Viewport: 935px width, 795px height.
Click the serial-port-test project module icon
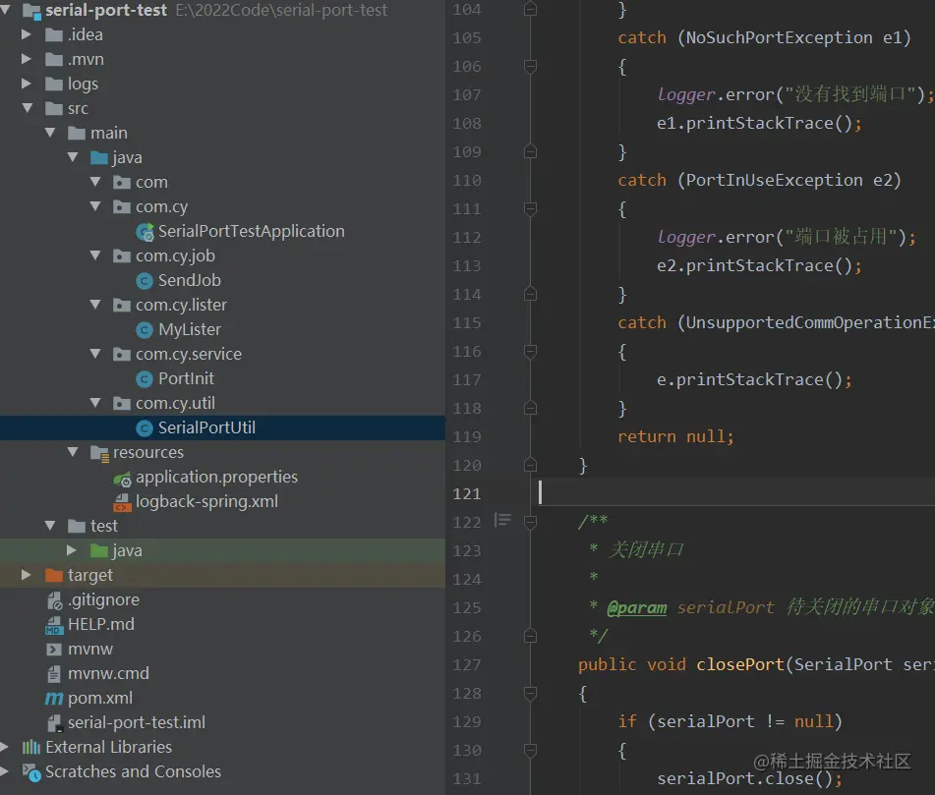click(31, 11)
